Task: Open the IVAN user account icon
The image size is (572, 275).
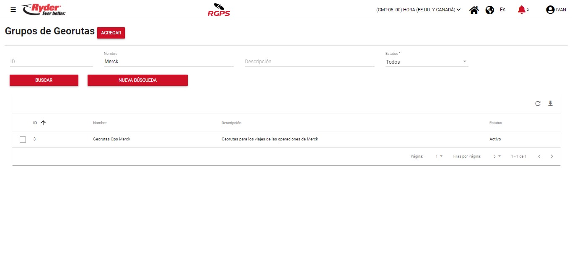Action: coord(550,10)
